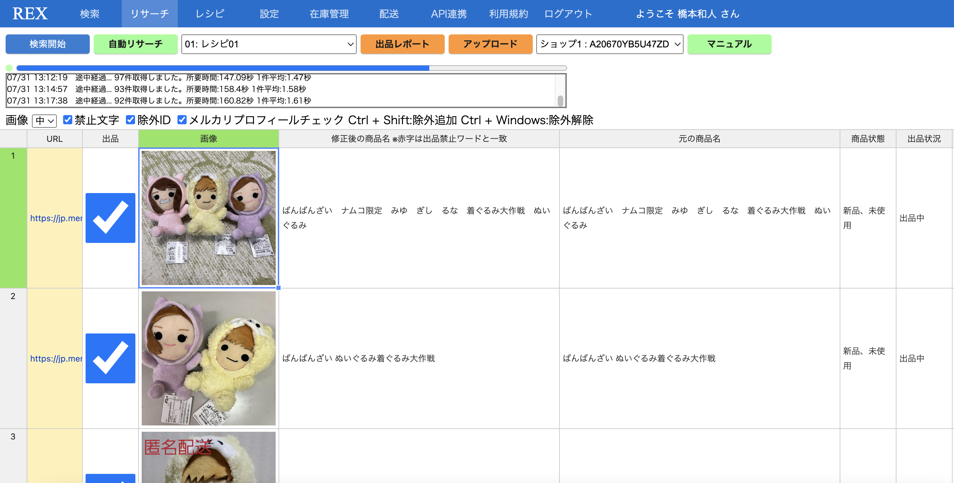Click row 1 新品、未使用 condition cell
This screenshot has width=954, height=483.
click(868, 218)
